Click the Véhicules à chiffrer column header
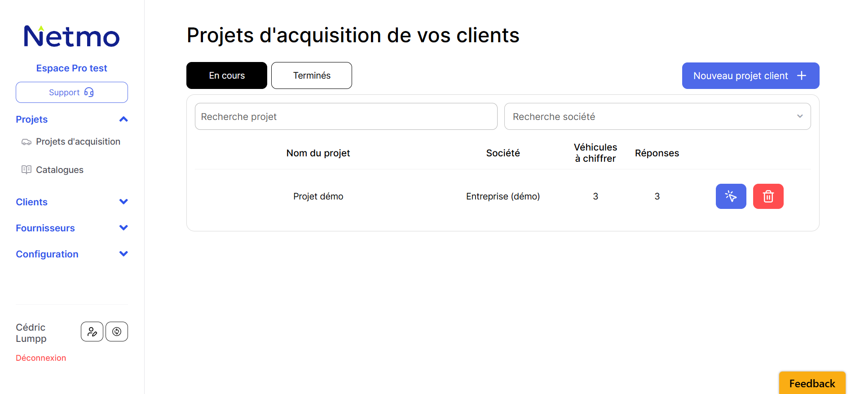Screen dimensions: 860x394 click(x=595, y=153)
